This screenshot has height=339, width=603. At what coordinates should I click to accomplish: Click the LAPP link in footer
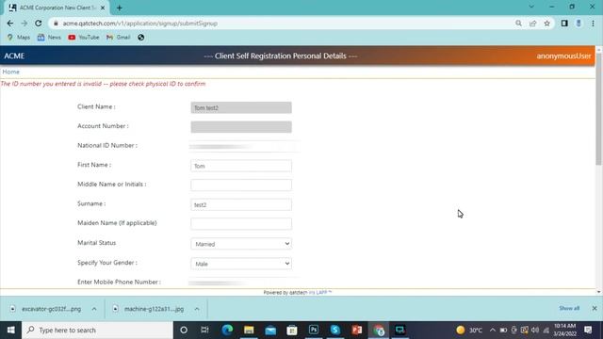pos(321,293)
